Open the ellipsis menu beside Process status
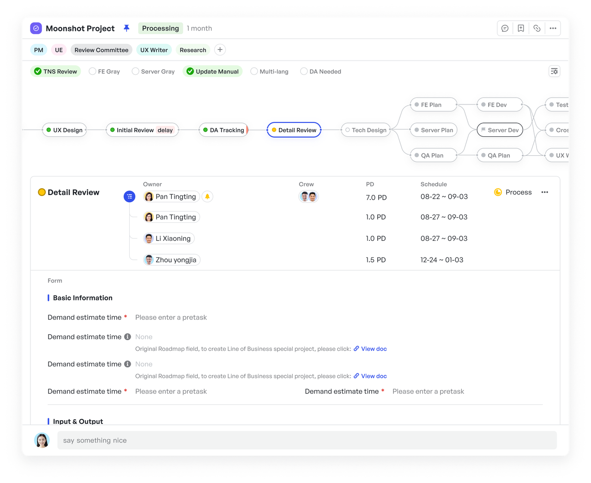 (545, 192)
